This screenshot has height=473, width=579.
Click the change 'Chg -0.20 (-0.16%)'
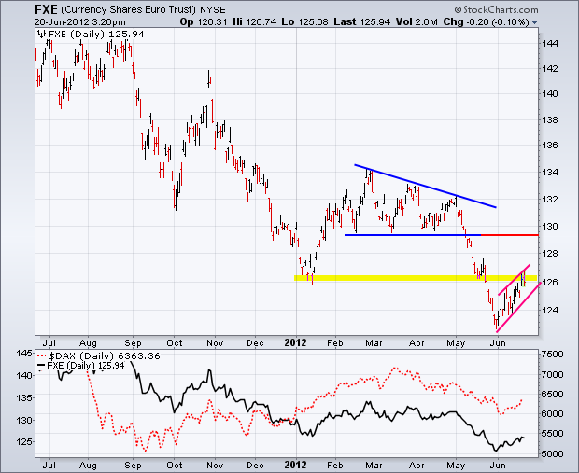pos(486,22)
